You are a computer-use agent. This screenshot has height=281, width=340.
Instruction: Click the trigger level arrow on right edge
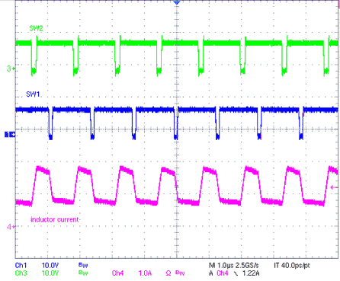[x=334, y=187]
